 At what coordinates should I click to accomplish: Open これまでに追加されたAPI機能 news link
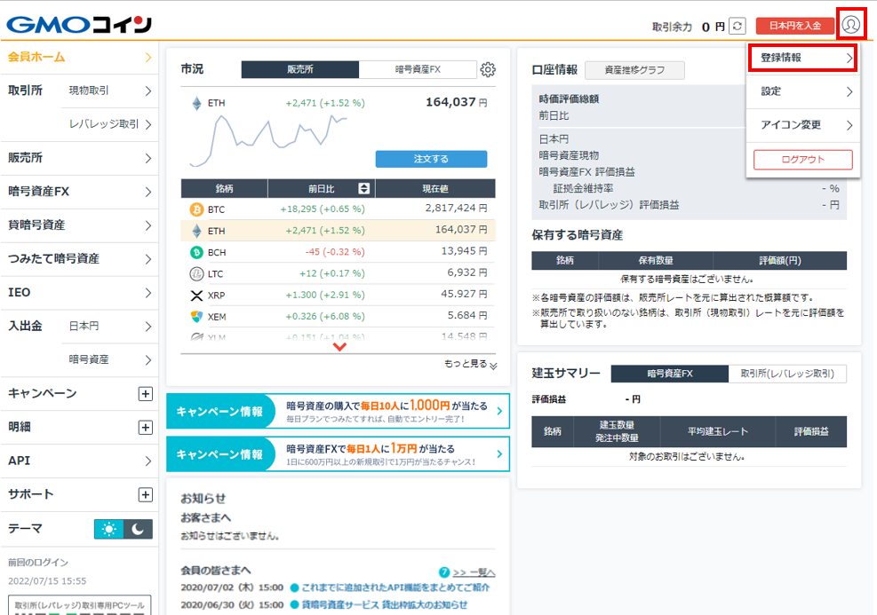[395, 587]
